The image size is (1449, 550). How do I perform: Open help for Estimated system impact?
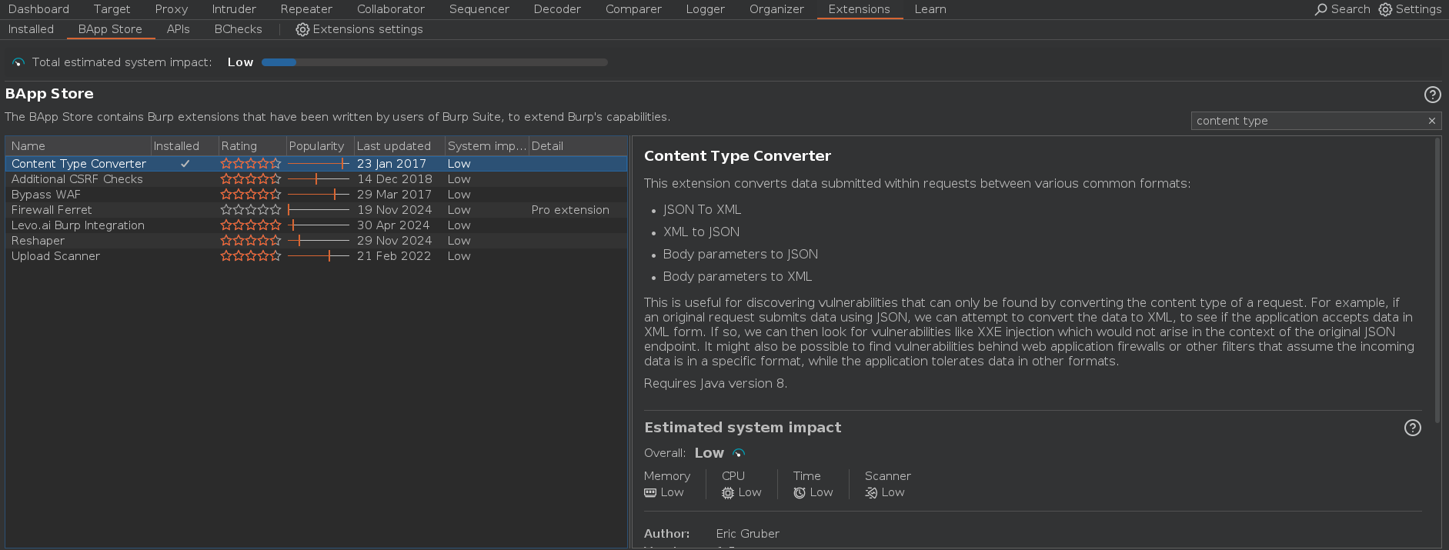pyautogui.click(x=1412, y=428)
